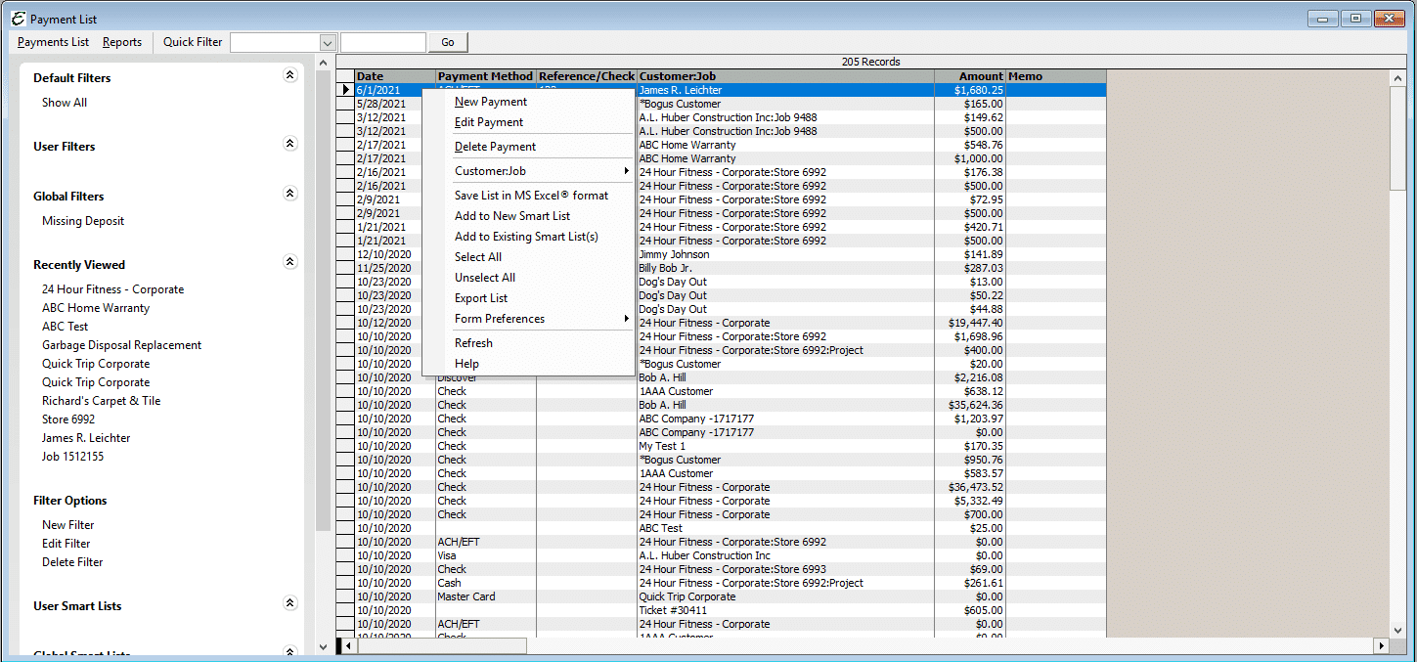The image size is (1417, 662).
Task: Click the current row indicator arrow
Action: click(x=345, y=90)
